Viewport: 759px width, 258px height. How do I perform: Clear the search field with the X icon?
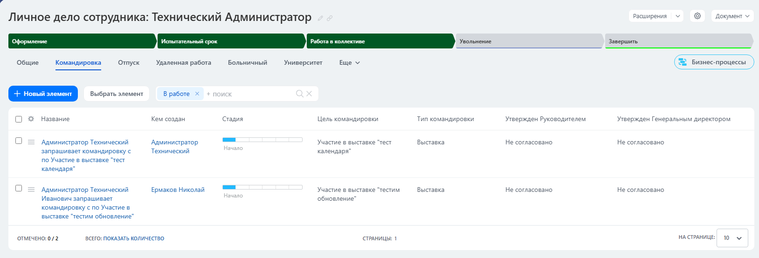pos(309,94)
